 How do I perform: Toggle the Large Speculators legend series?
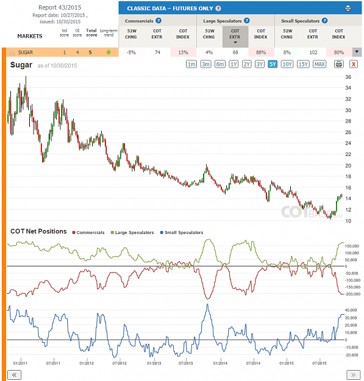(132, 232)
